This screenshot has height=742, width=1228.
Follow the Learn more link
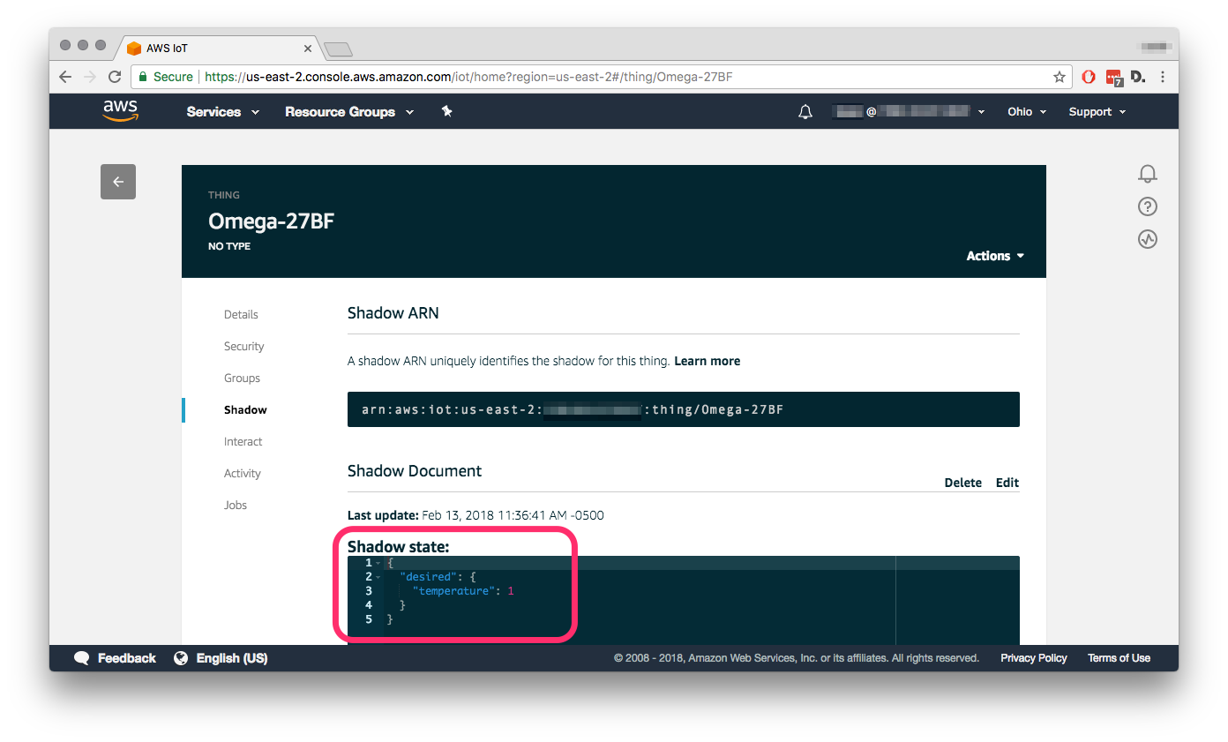click(x=707, y=361)
